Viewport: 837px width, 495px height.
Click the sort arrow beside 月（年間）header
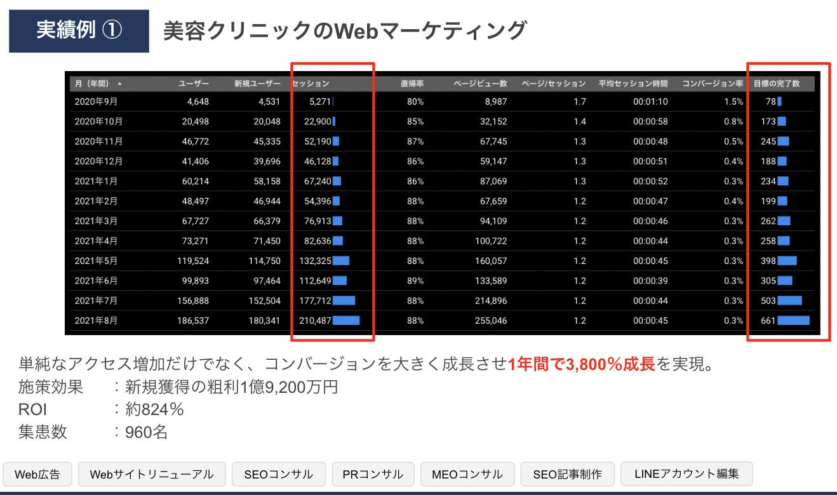point(120,84)
